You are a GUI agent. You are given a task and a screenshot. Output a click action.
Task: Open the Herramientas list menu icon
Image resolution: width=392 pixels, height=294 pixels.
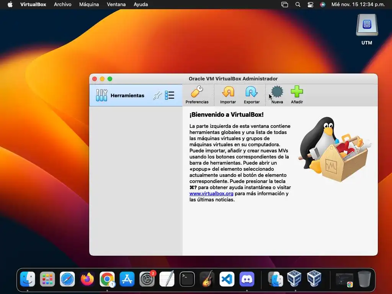(x=170, y=95)
